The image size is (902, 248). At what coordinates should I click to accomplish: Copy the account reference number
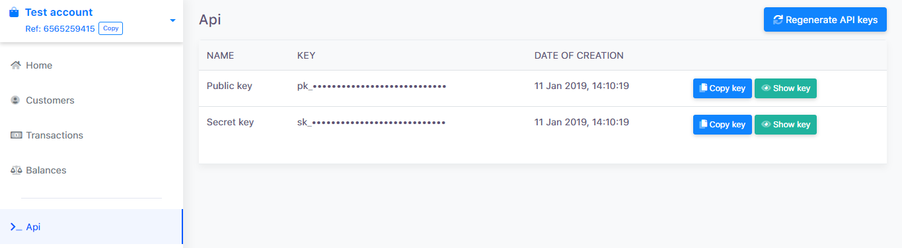click(x=110, y=28)
